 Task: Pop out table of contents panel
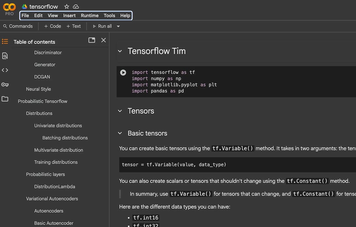coord(92,40)
